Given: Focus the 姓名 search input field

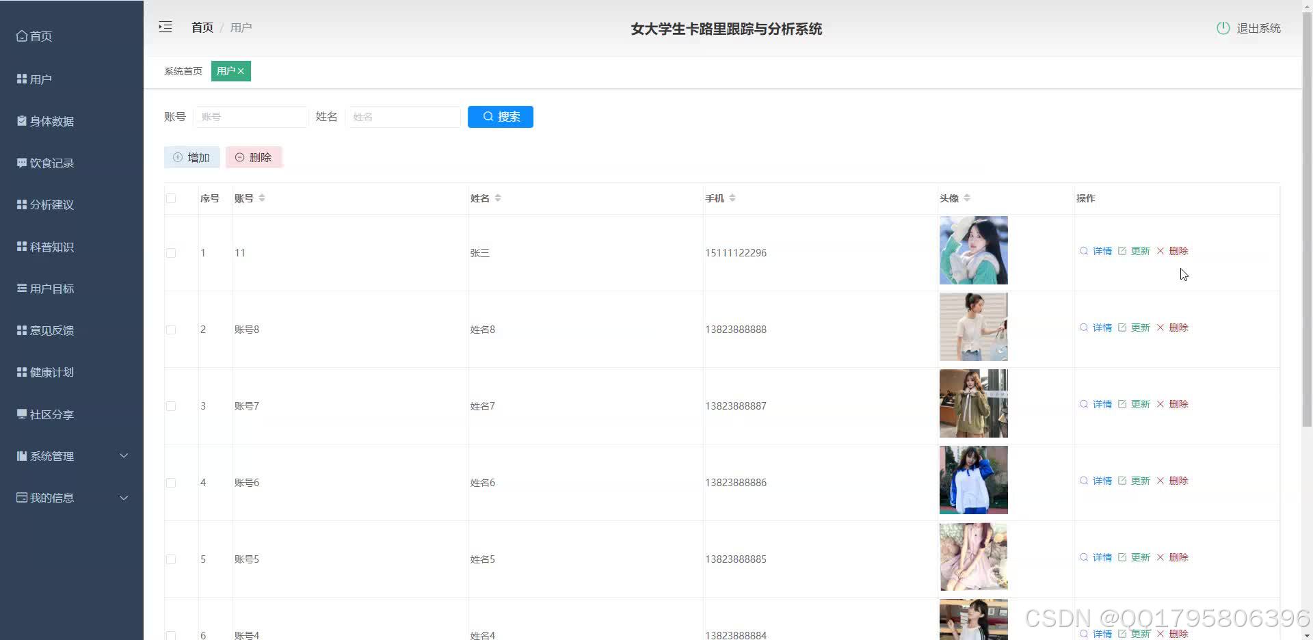Looking at the screenshot, I should [403, 117].
